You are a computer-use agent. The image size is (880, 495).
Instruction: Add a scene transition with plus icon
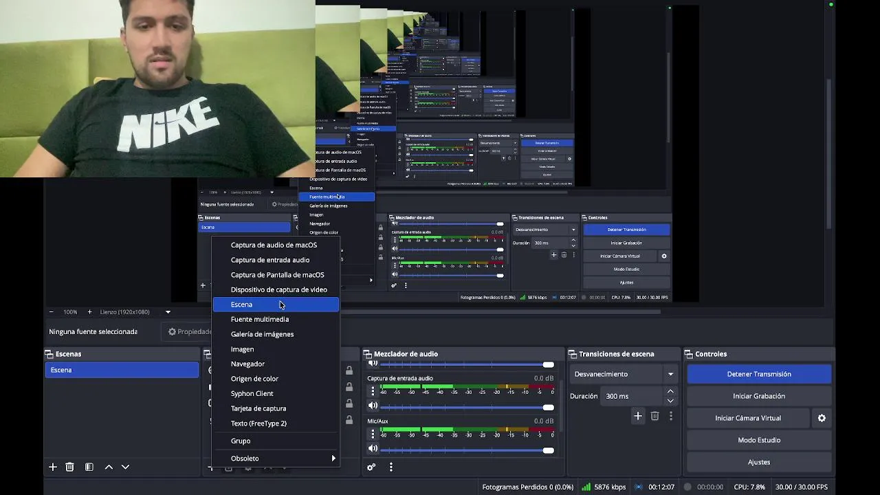pyautogui.click(x=638, y=416)
